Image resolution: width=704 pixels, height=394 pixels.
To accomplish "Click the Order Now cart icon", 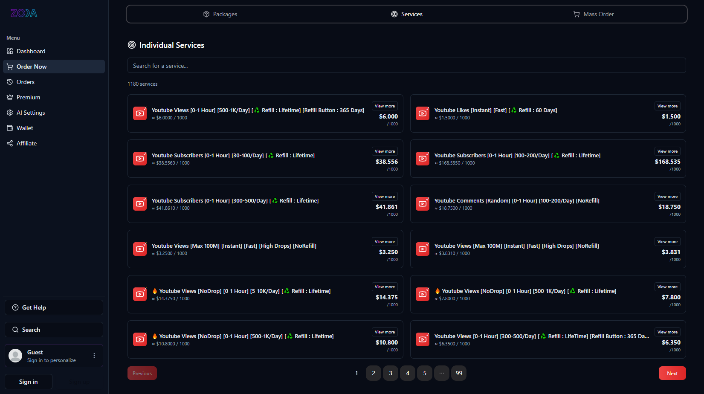I will [x=10, y=67].
